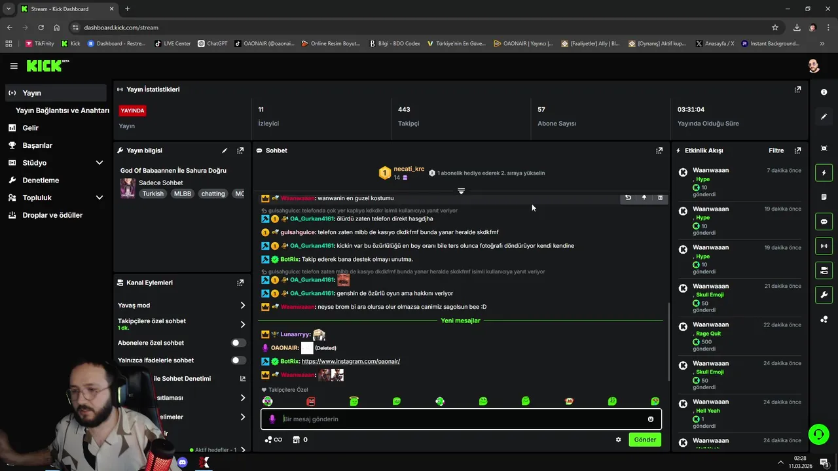The width and height of the screenshot is (838, 471).
Task: Bookmark this page with the star icon
Action: [x=775, y=27]
